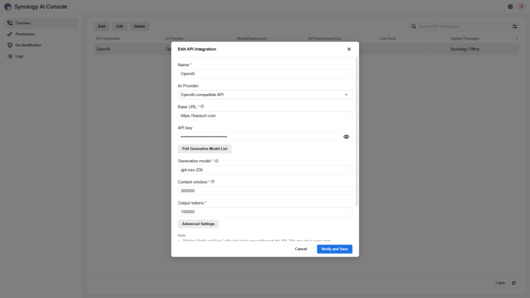The image size is (530, 298).
Task: Click the Context window field
Action: 264,191
